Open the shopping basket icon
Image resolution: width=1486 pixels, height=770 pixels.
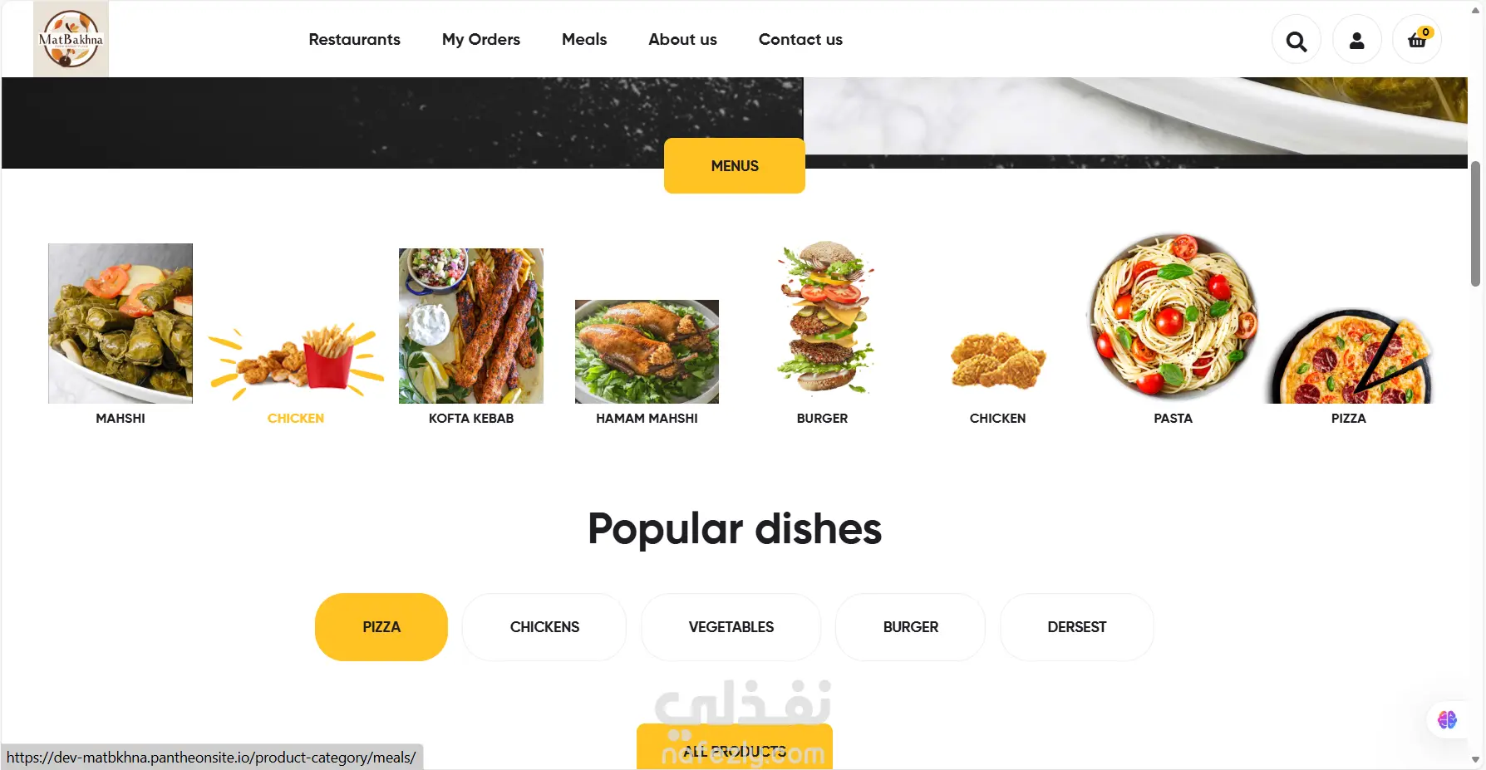click(x=1417, y=40)
